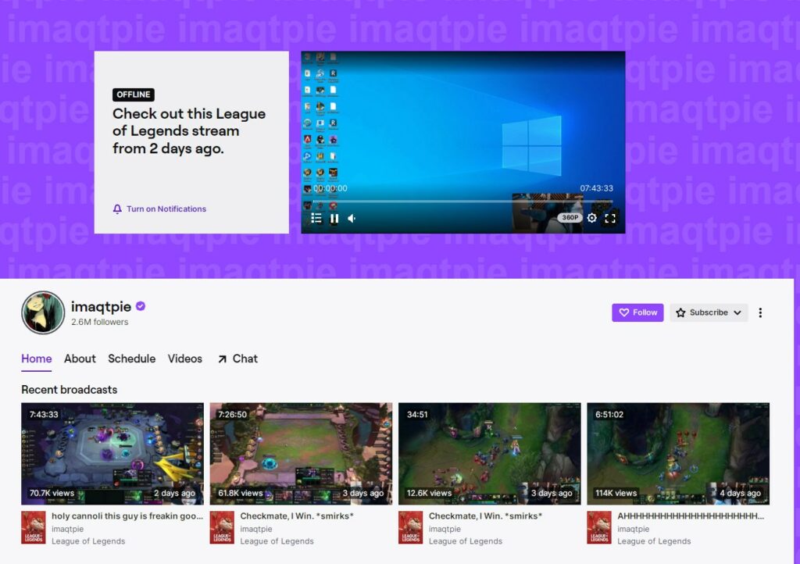
Task: Click 'imaqtpie' under the 6:51:02 video
Action: click(633, 530)
